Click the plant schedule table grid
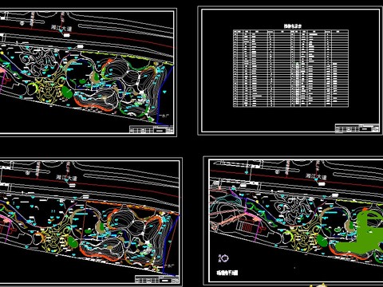This screenshot has width=383, height=287. click(x=290, y=69)
